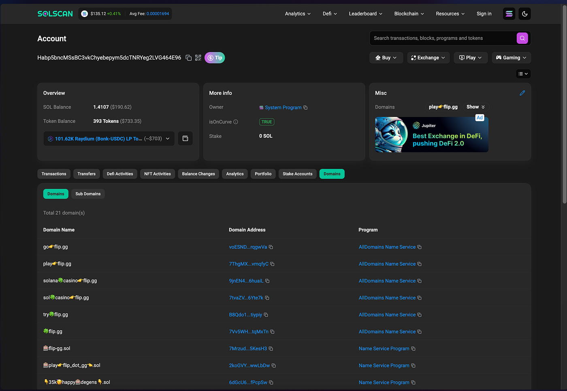Click isOnCurve info icon
This screenshot has width=567, height=391.
point(236,122)
